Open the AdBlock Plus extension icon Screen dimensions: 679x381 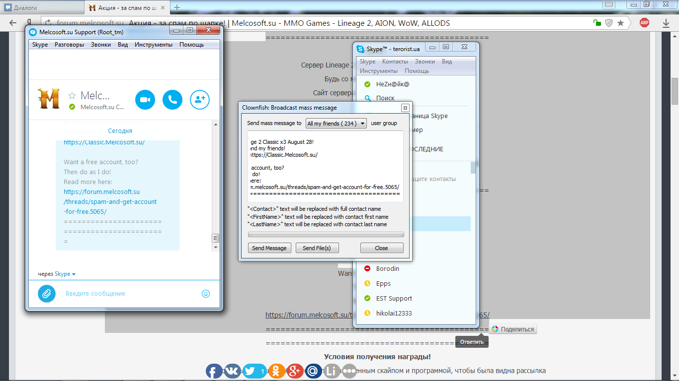(644, 22)
